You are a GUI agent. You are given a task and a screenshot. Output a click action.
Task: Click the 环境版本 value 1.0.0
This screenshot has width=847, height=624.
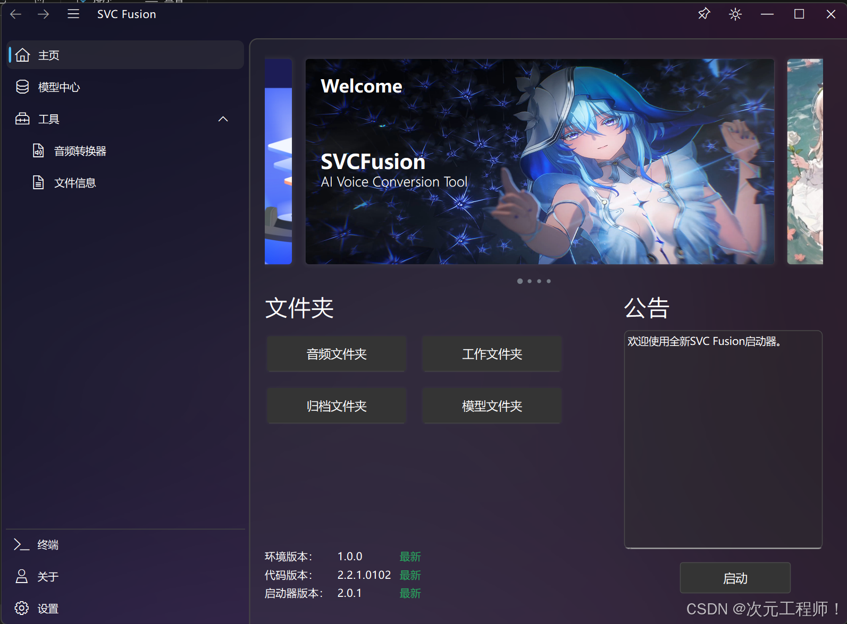click(x=350, y=556)
